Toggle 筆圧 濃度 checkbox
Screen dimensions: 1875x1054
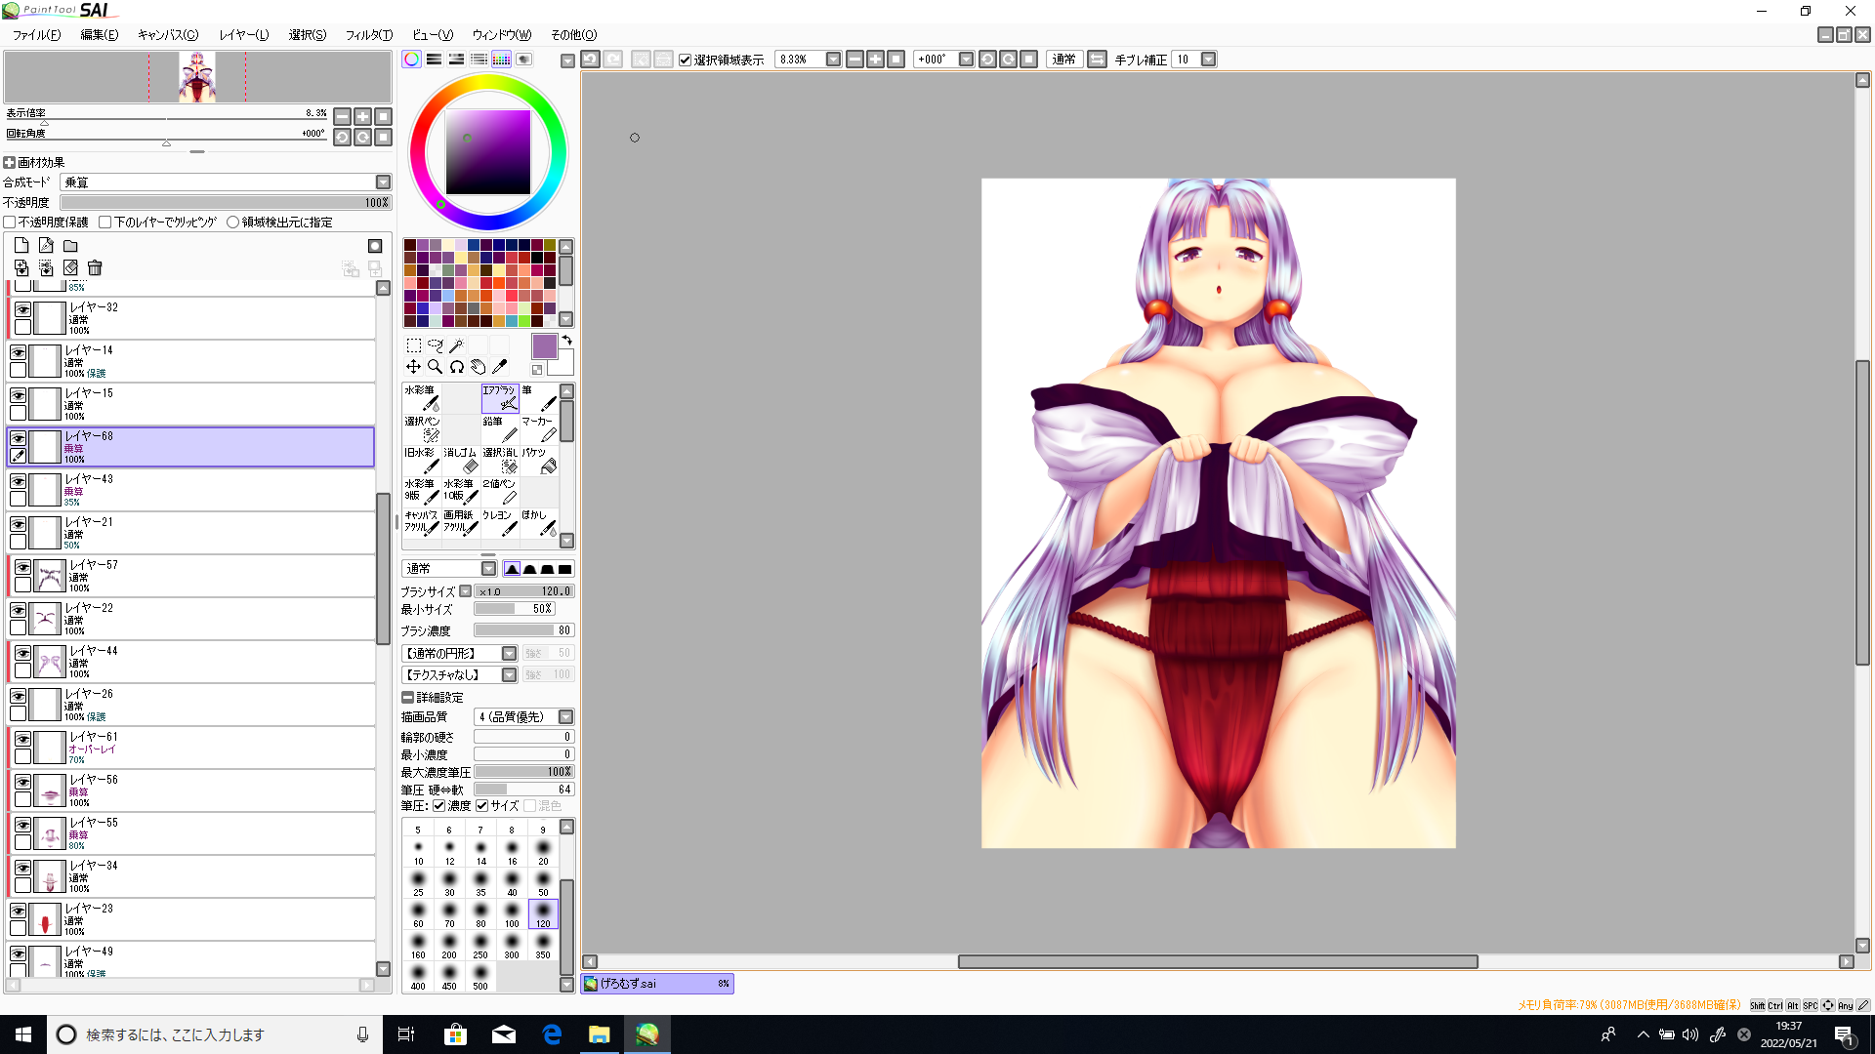[x=439, y=806]
